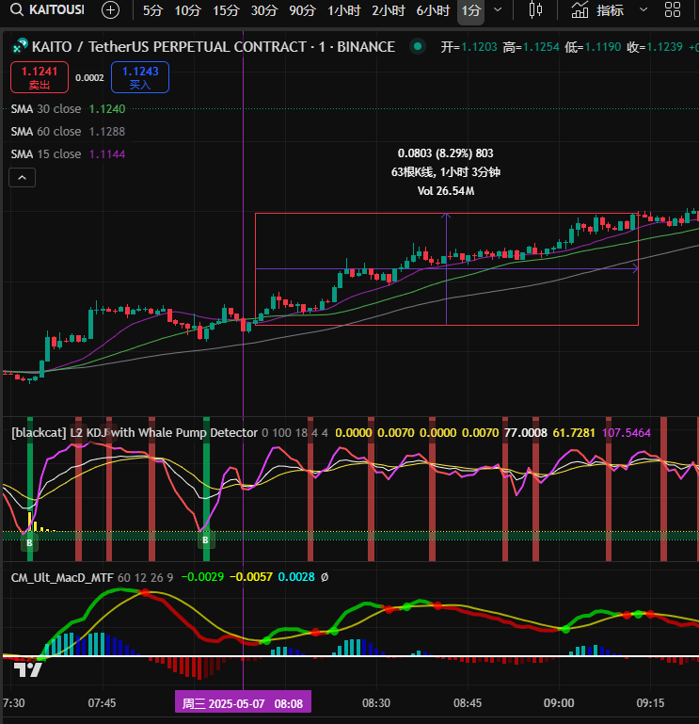Select the SMA 15 close legend

pos(68,154)
